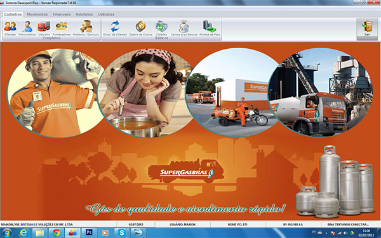Open media player icon in taskbar
381x238 pixels.
click(105, 233)
